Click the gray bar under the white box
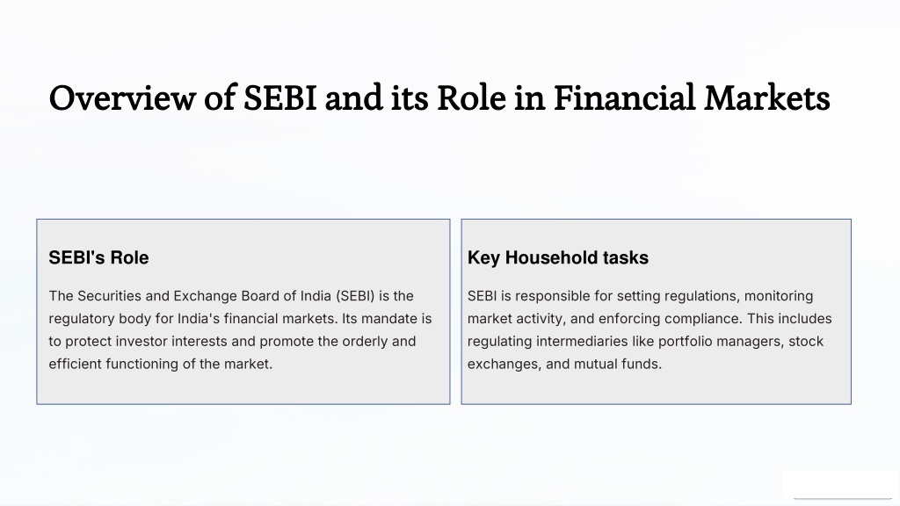This screenshot has width=900, height=506. [843, 499]
